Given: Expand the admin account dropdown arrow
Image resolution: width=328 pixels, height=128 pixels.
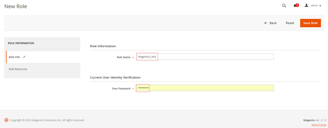Looking at the screenshot, I should [320, 6].
